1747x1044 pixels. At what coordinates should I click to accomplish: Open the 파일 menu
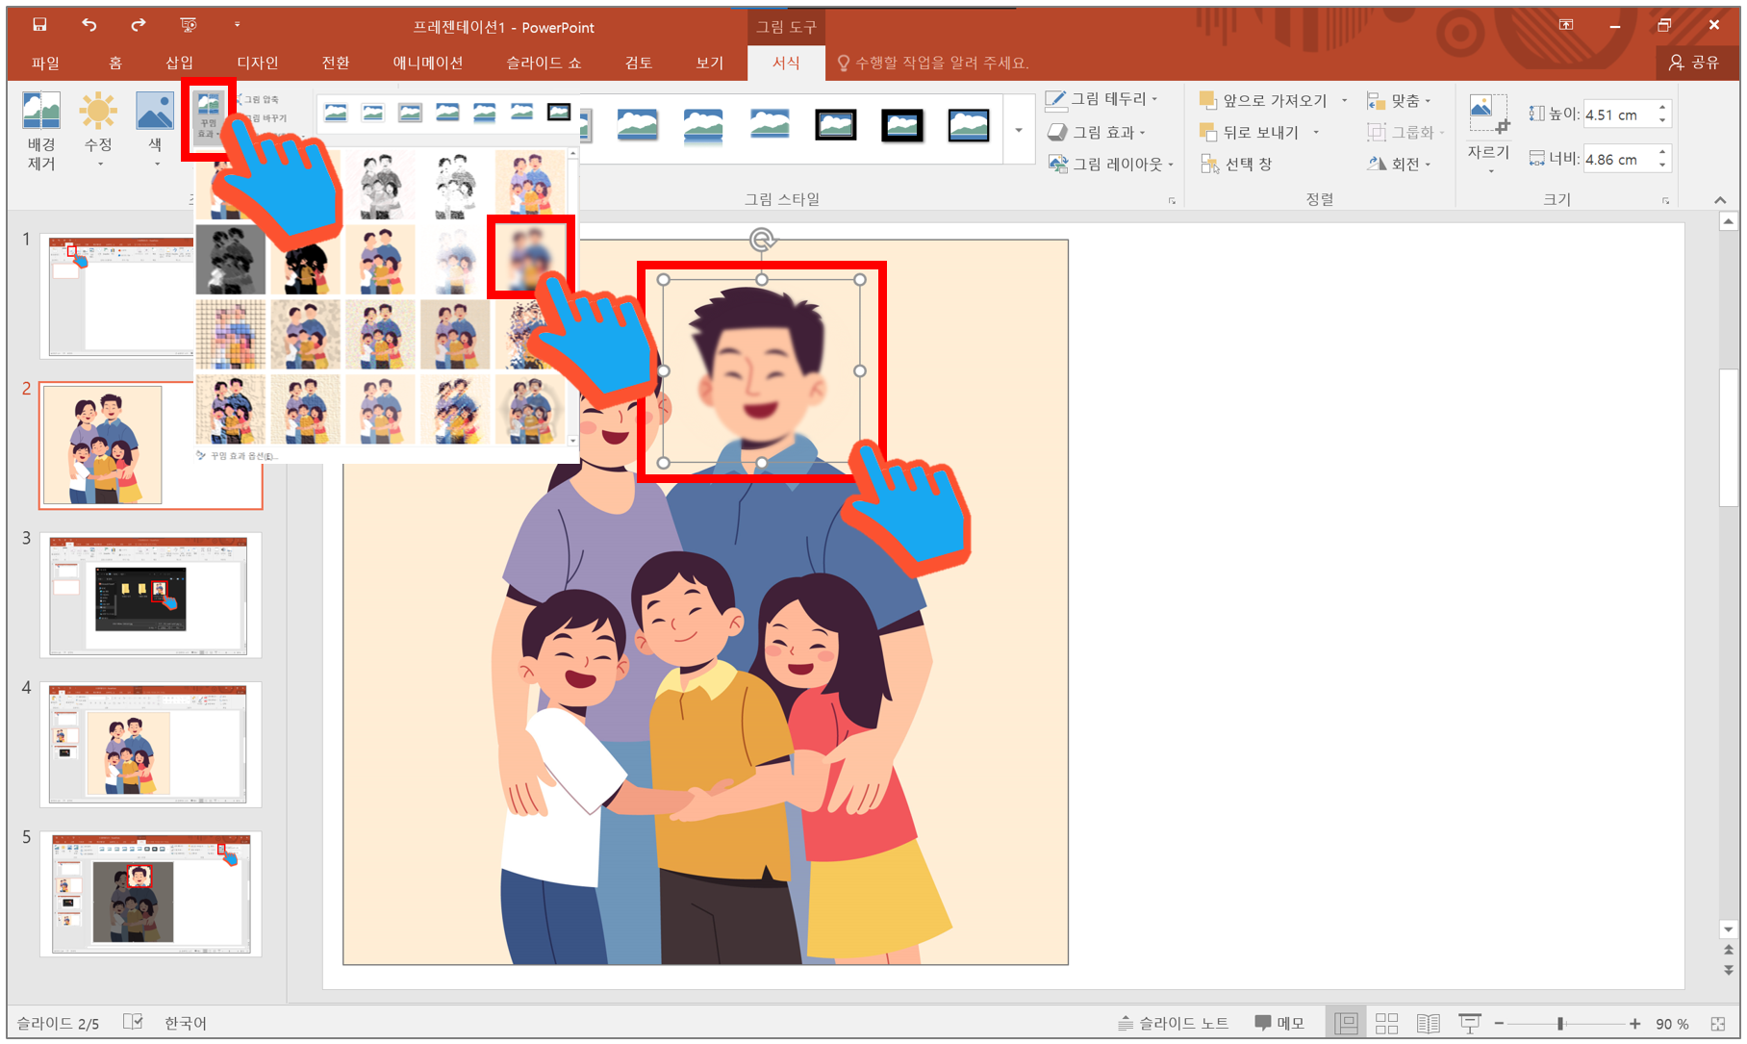pos(44,64)
